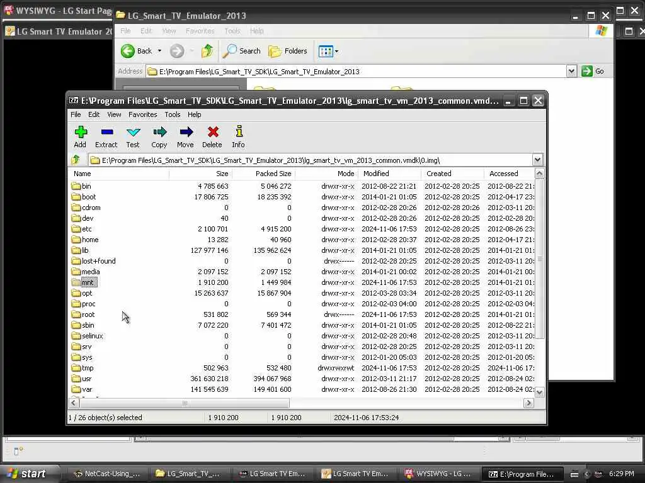
Task: Open Tools menu in 7-Zip
Action: point(173,114)
